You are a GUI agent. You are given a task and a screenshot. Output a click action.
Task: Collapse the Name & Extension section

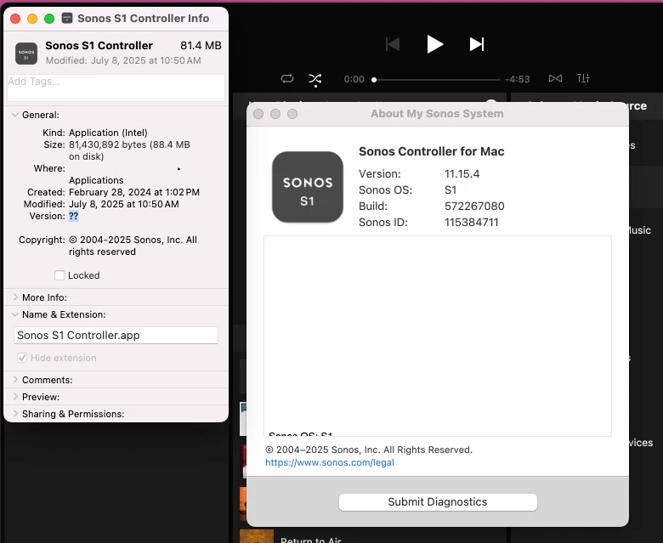pos(14,314)
